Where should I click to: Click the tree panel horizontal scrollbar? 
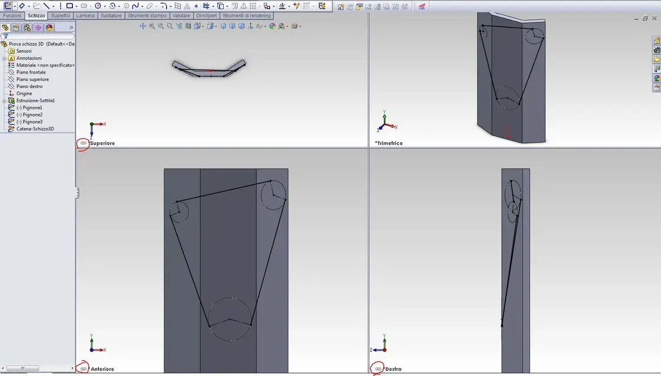click(x=22, y=368)
